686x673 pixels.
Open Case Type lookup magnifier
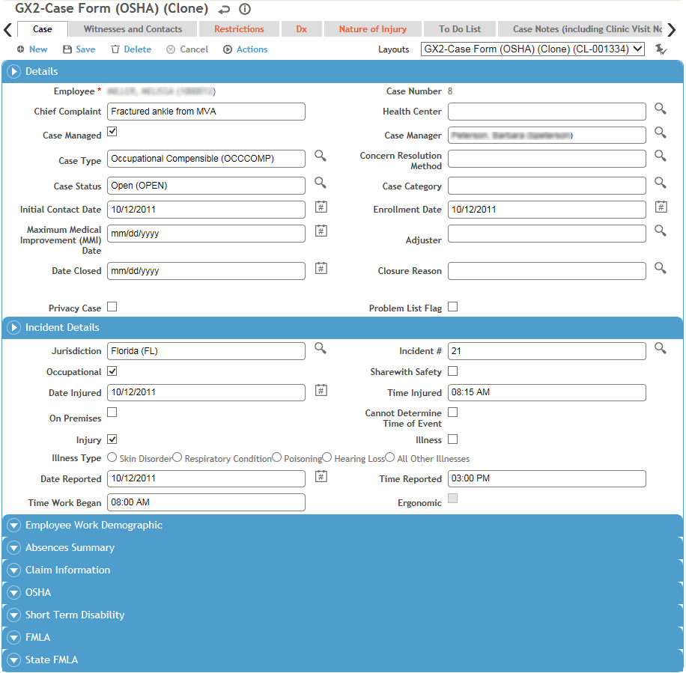click(x=321, y=156)
